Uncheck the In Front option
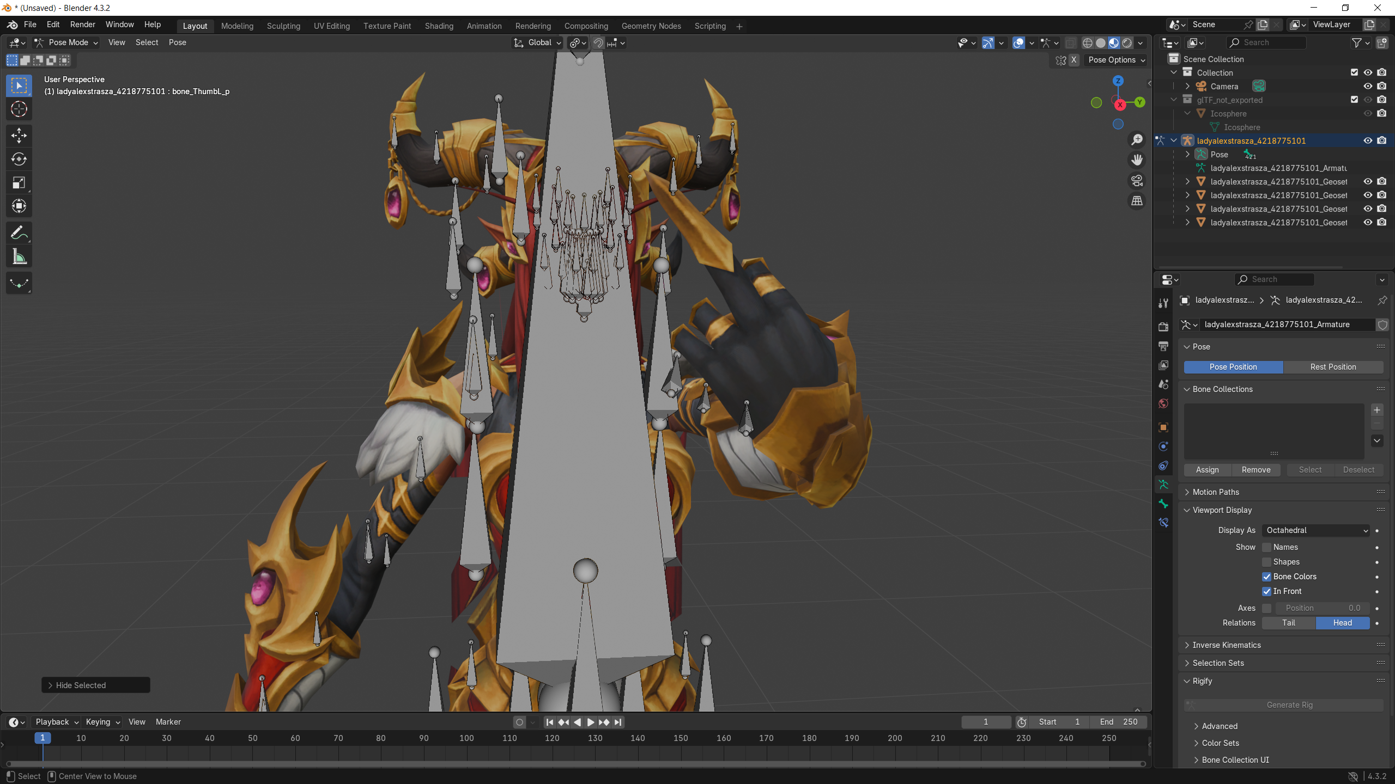 (x=1267, y=591)
